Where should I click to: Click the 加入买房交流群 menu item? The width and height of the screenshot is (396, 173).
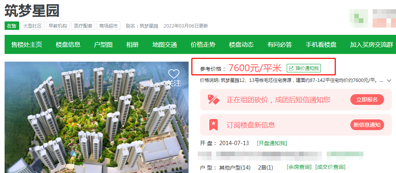pos(371,45)
